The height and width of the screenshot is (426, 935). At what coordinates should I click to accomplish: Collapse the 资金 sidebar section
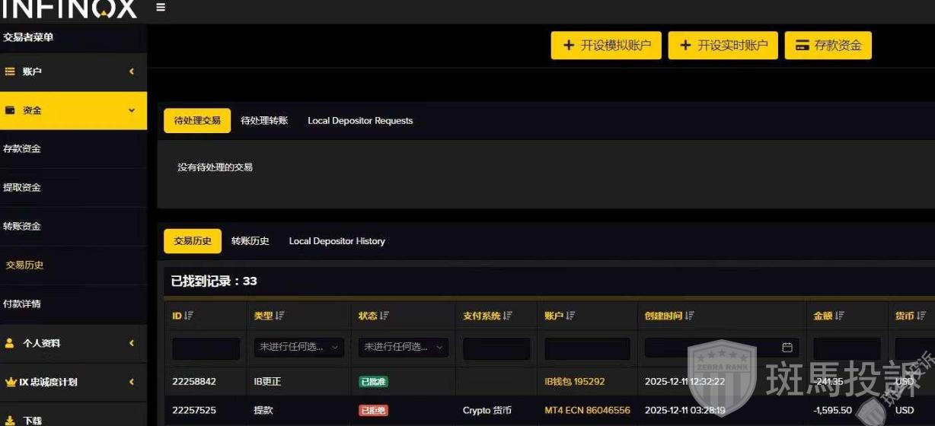point(73,110)
